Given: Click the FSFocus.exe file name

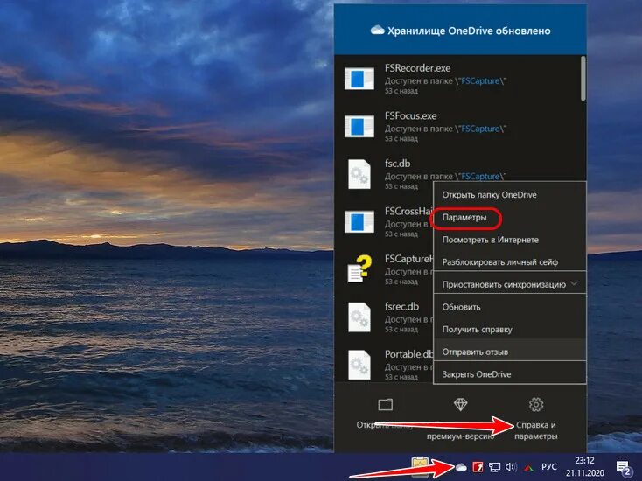Looking at the screenshot, I should [411, 115].
